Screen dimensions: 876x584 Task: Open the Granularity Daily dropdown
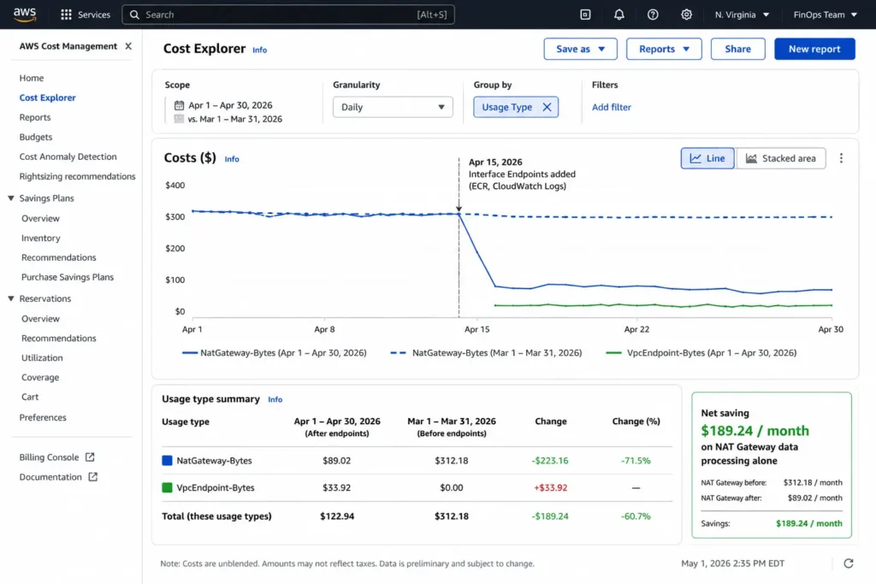coord(393,107)
